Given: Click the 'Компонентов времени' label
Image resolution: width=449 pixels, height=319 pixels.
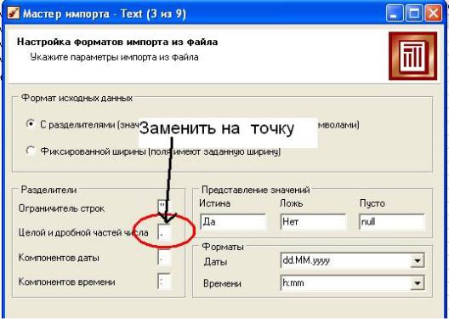Looking at the screenshot, I should click(67, 282).
